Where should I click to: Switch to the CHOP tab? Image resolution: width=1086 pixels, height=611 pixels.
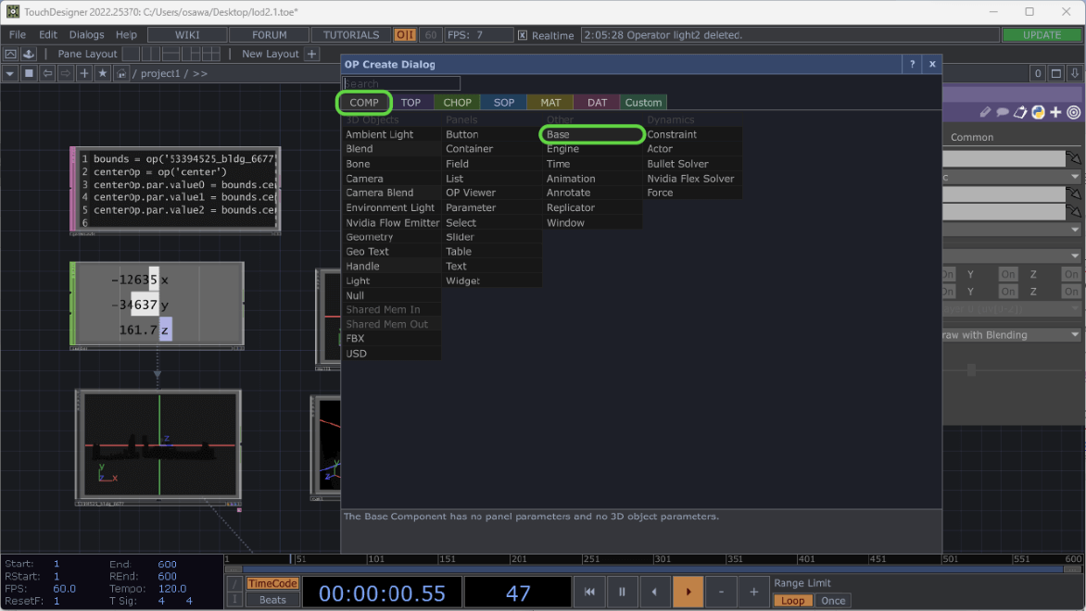(457, 102)
